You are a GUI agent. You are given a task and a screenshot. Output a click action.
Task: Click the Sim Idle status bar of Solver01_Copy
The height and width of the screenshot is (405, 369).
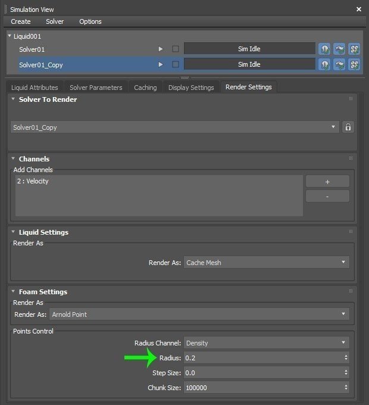(x=249, y=64)
